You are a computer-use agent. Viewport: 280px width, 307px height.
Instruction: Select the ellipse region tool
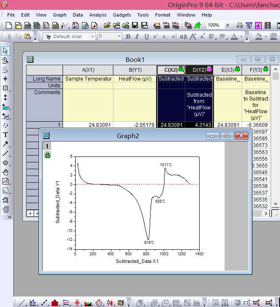5,163
